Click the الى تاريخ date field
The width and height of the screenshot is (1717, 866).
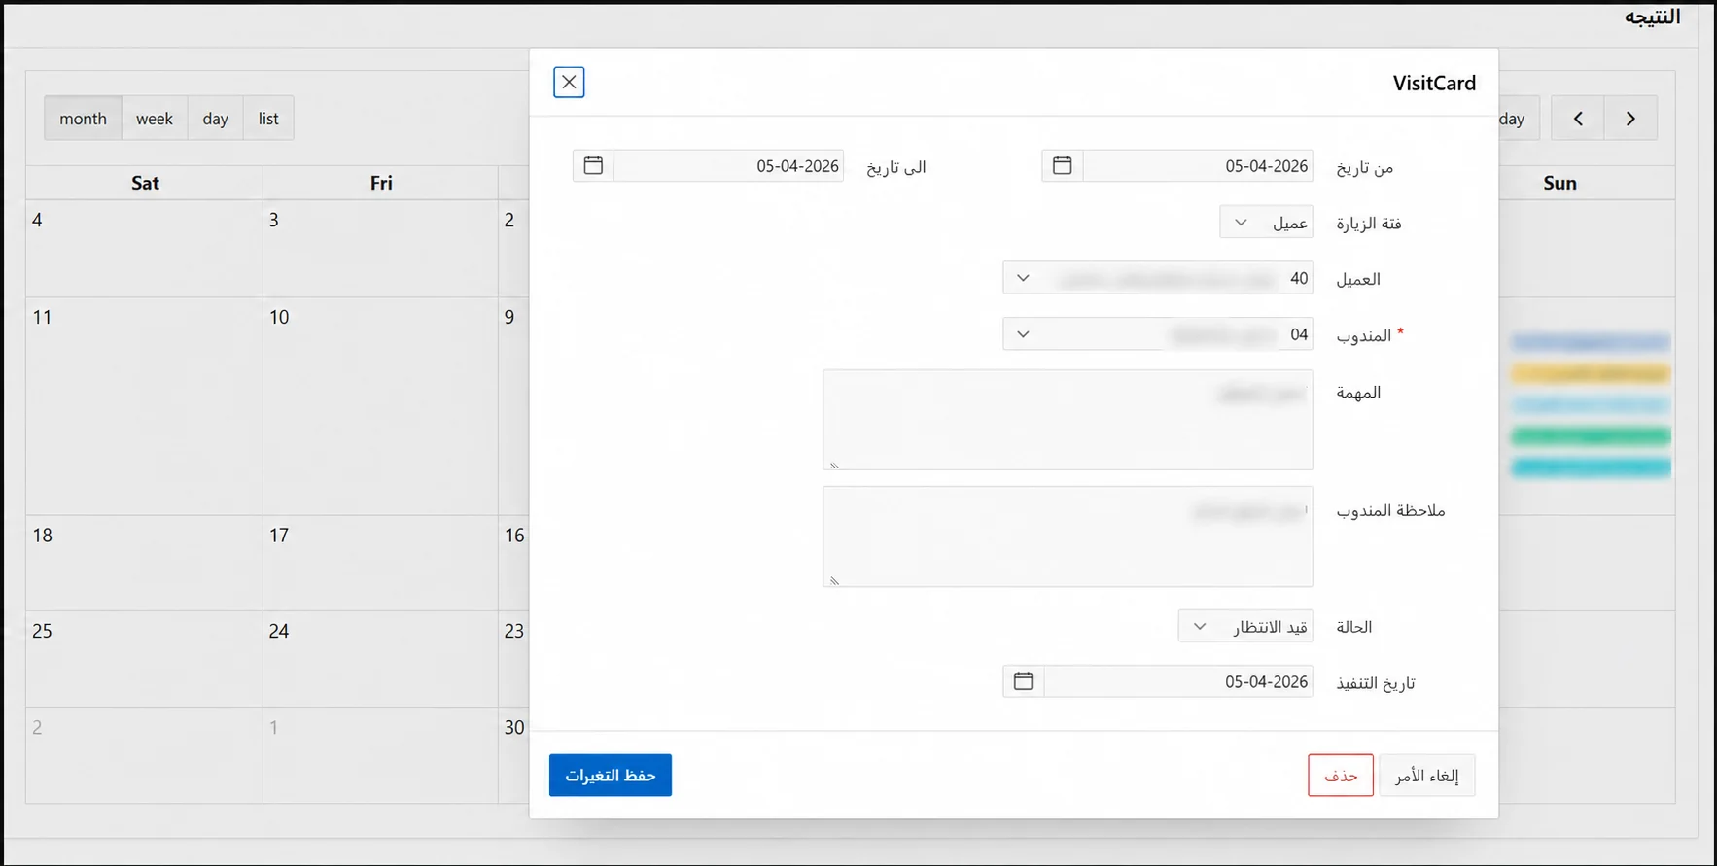(x=728, y=166)
